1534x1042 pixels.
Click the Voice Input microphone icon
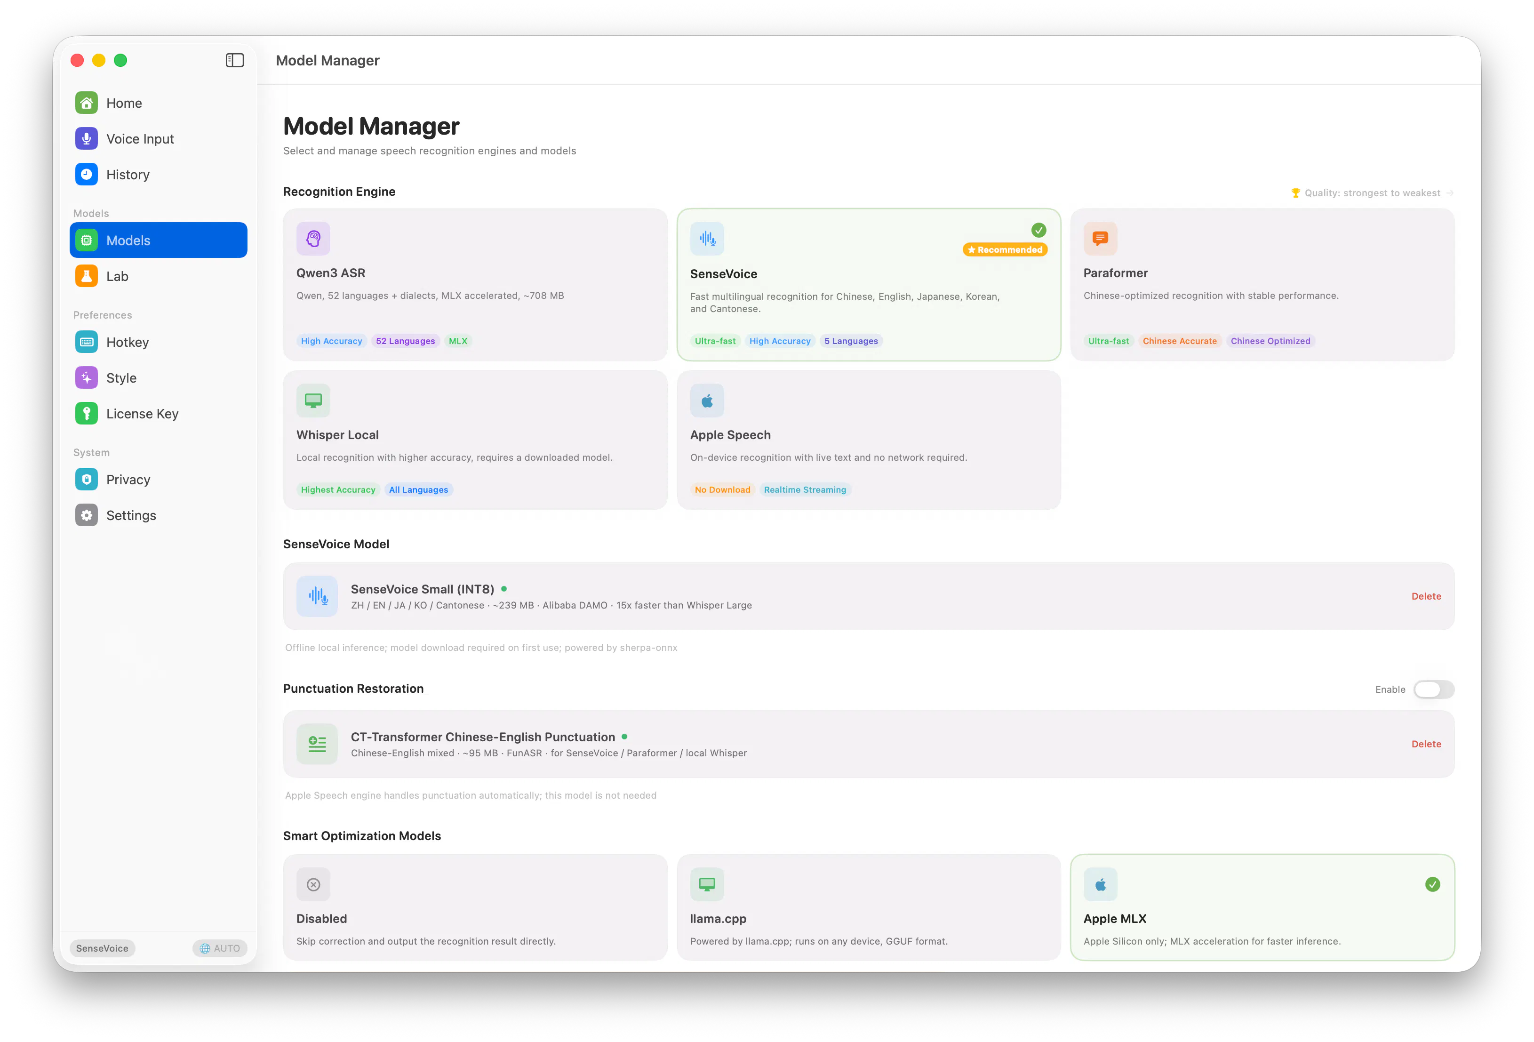(87, 139)
